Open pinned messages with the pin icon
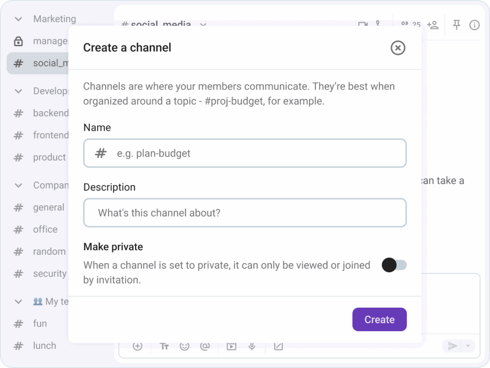The height and width of the screenshot is (368, 490). [x=457, y=25]
